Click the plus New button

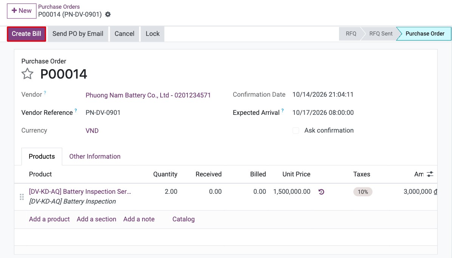click(22, 11)
